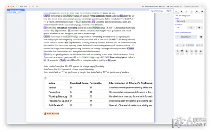Screen dimensions: 211x132
Task: Click the 'No Template Assigned' label
Action: (x=150, y=6)
